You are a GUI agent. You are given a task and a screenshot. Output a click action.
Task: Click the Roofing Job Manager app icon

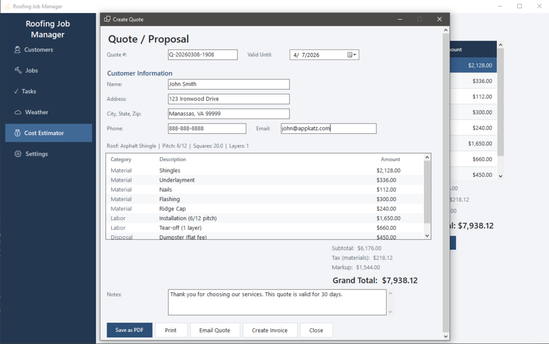[7, 7]
